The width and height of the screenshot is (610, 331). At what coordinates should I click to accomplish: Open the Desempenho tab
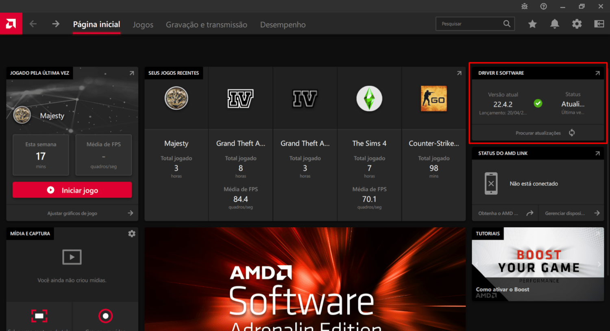pyautogui.click(x=283, y=25)
